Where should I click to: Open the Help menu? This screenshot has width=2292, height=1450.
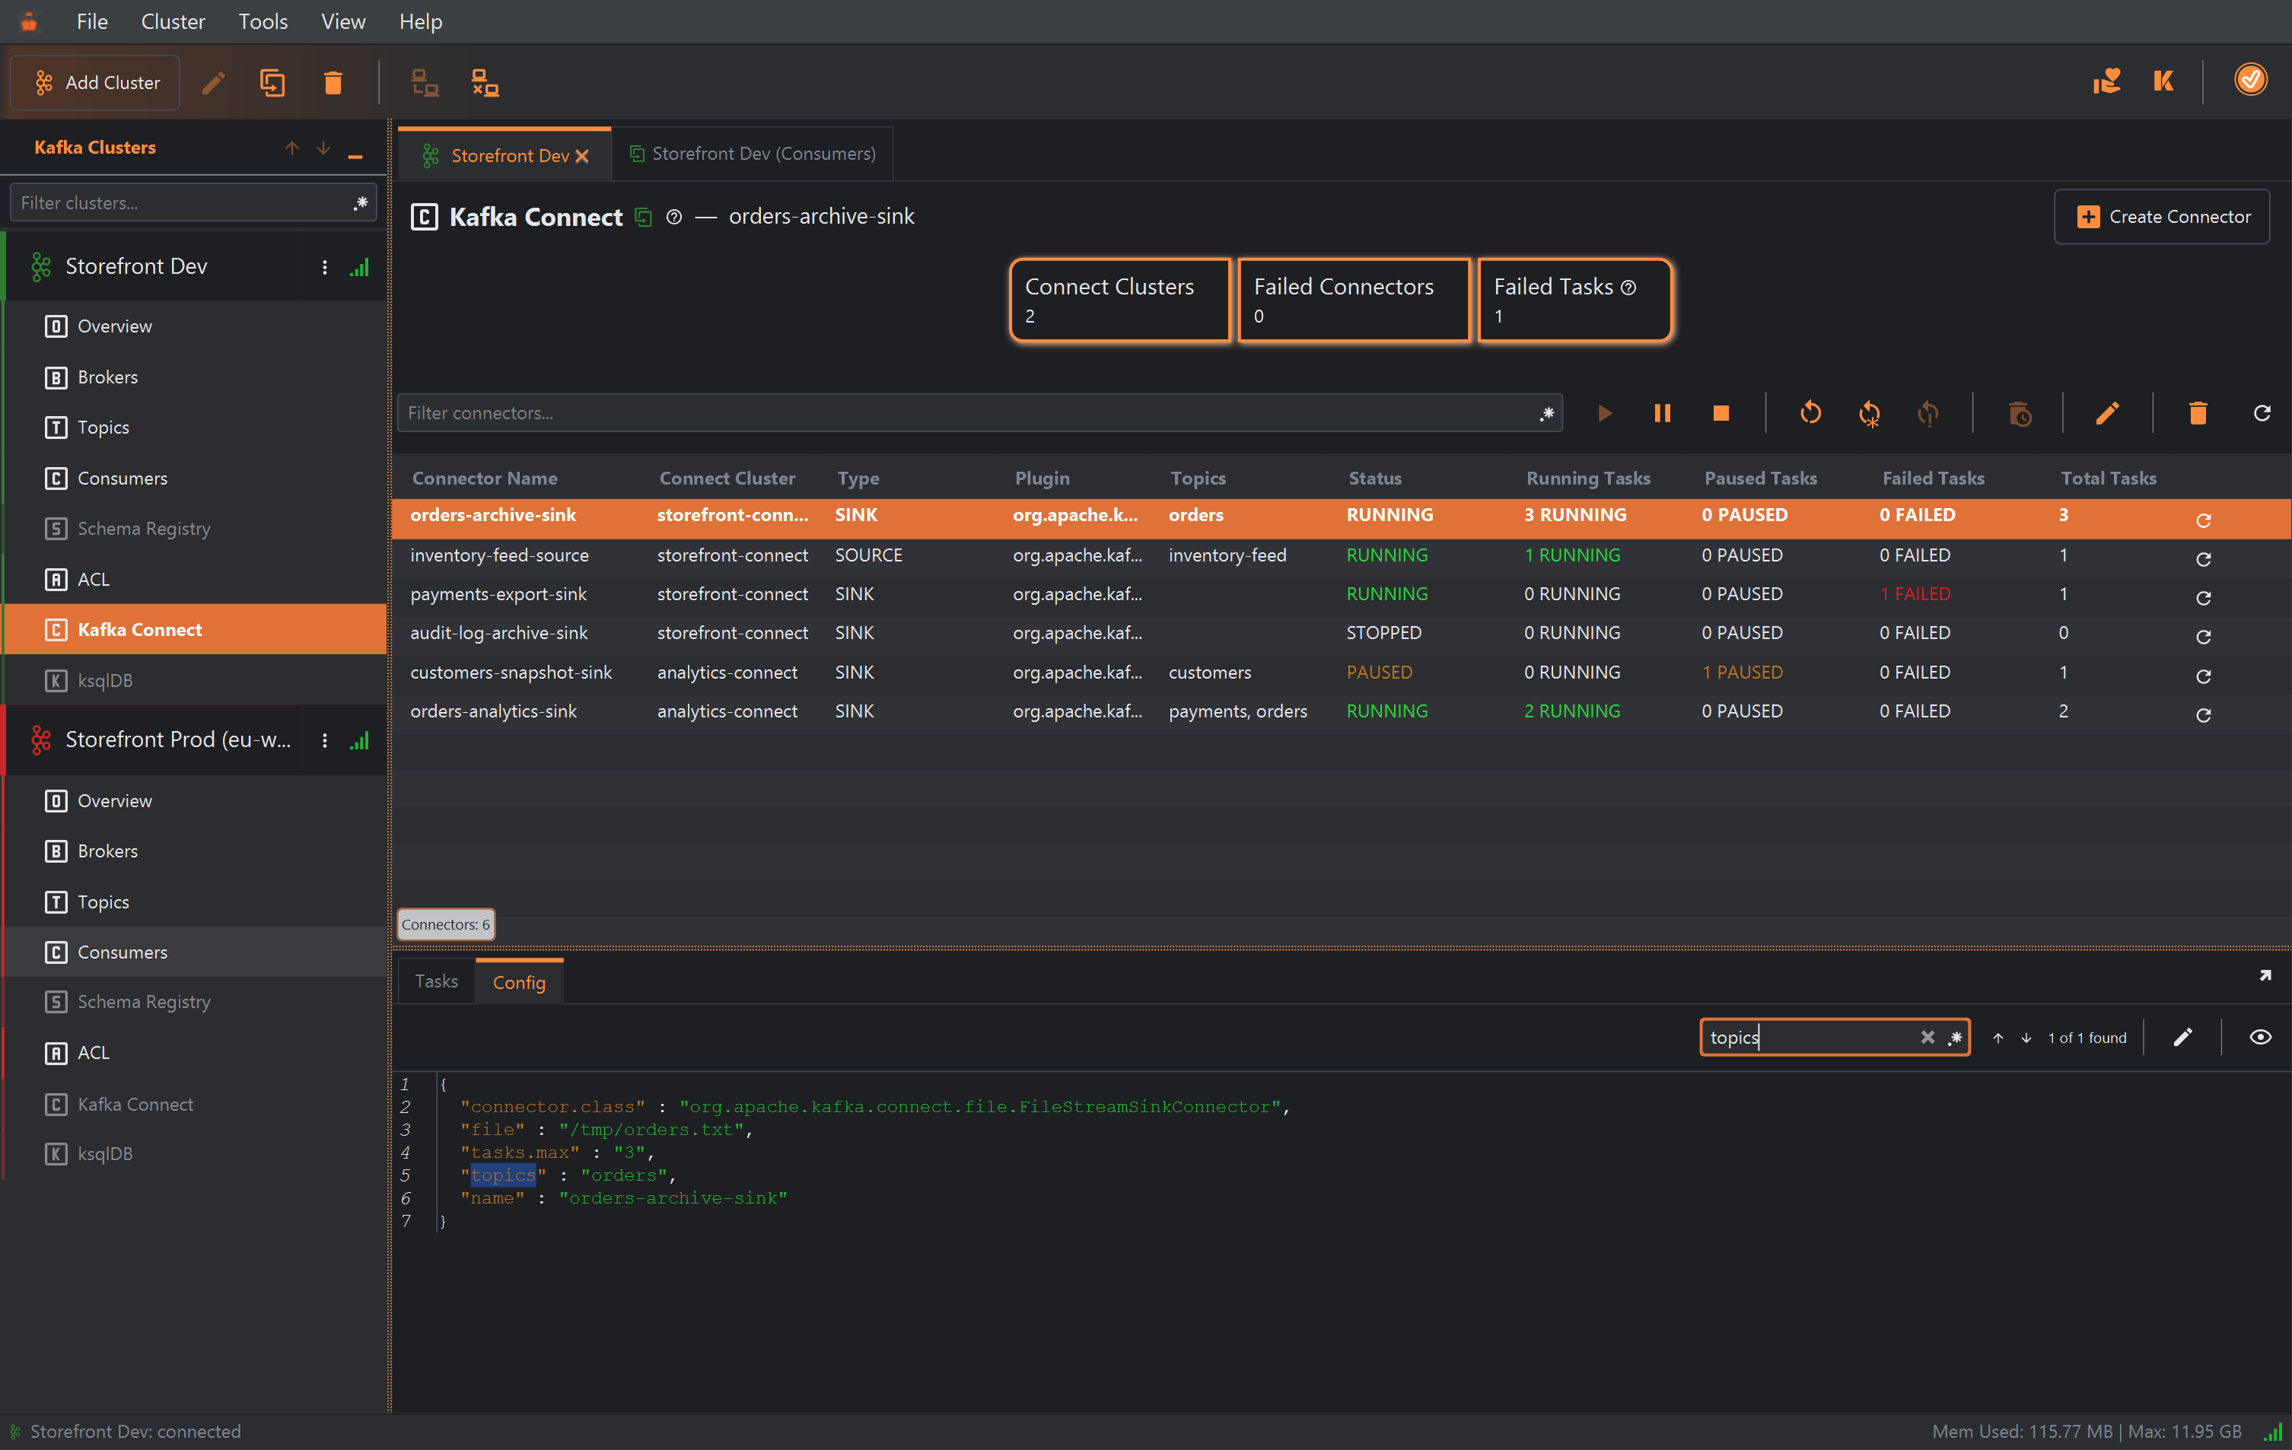tap(421, 21)
